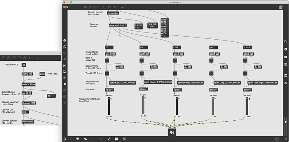Toggle the Snare drum On/Off box
This screenshot has height=142, width=289.
point(141,74)
